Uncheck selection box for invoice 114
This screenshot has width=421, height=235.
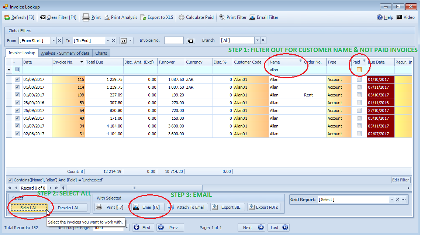tap(17, 87)
